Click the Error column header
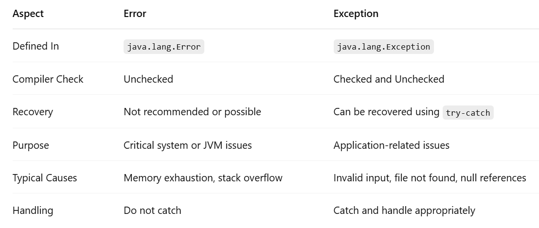The height and width of the screenshot is (228, 539). [x=135, y=14]
